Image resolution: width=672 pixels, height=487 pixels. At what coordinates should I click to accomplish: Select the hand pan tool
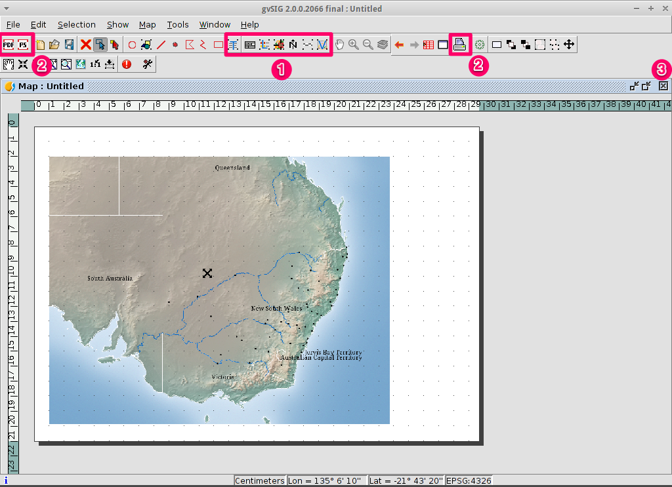pos(339,45)
